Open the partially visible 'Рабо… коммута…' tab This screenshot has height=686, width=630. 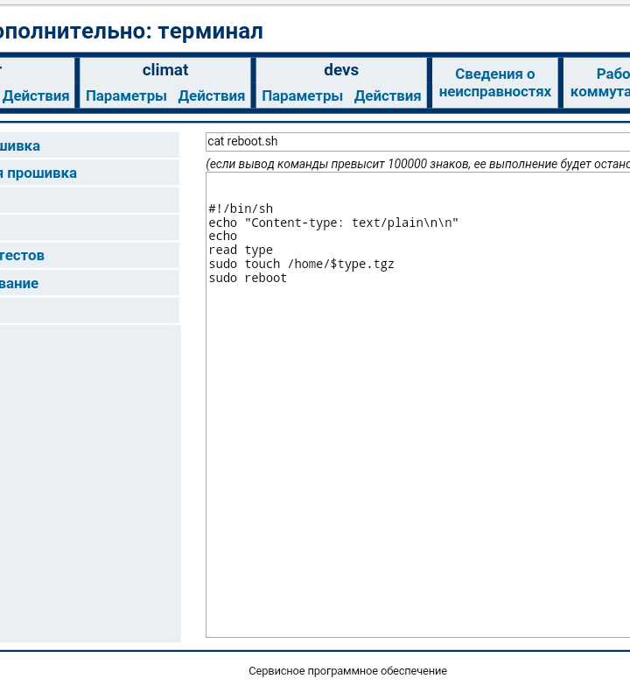pos(599,82)
